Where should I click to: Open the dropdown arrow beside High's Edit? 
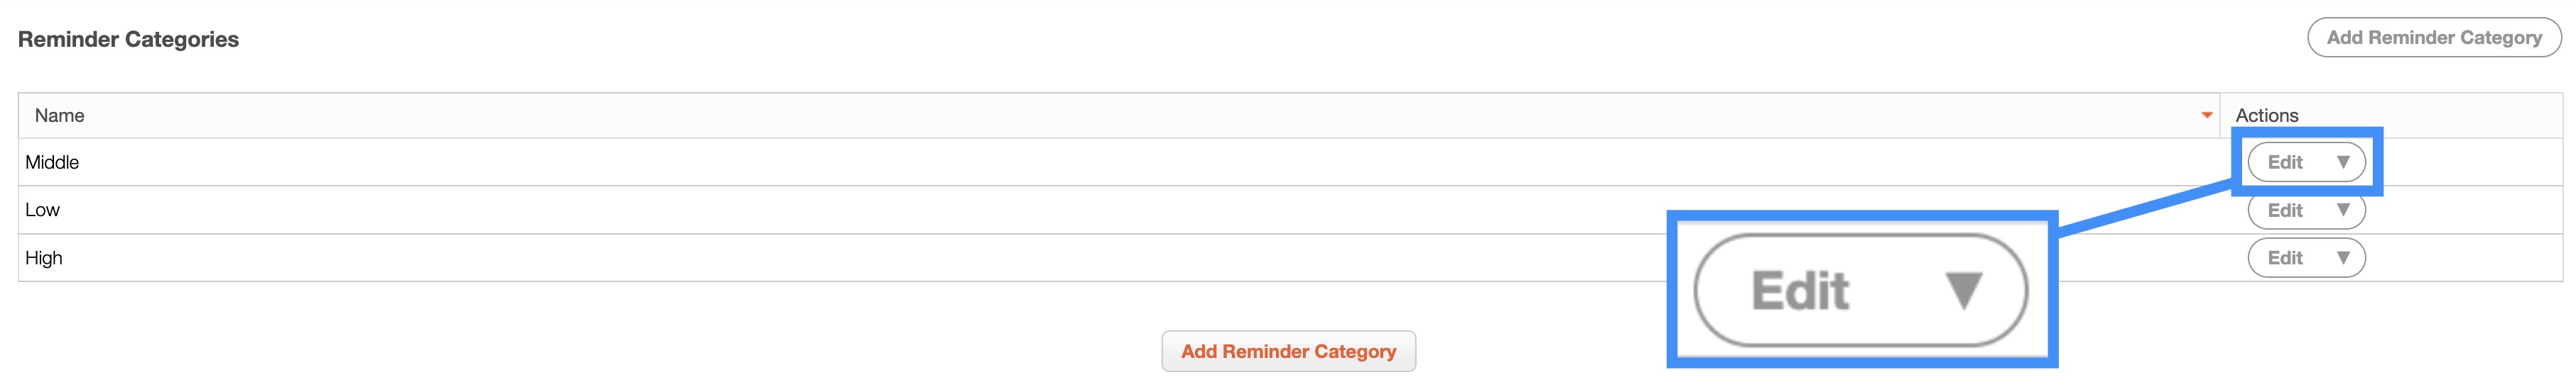tap(2342, 258)
